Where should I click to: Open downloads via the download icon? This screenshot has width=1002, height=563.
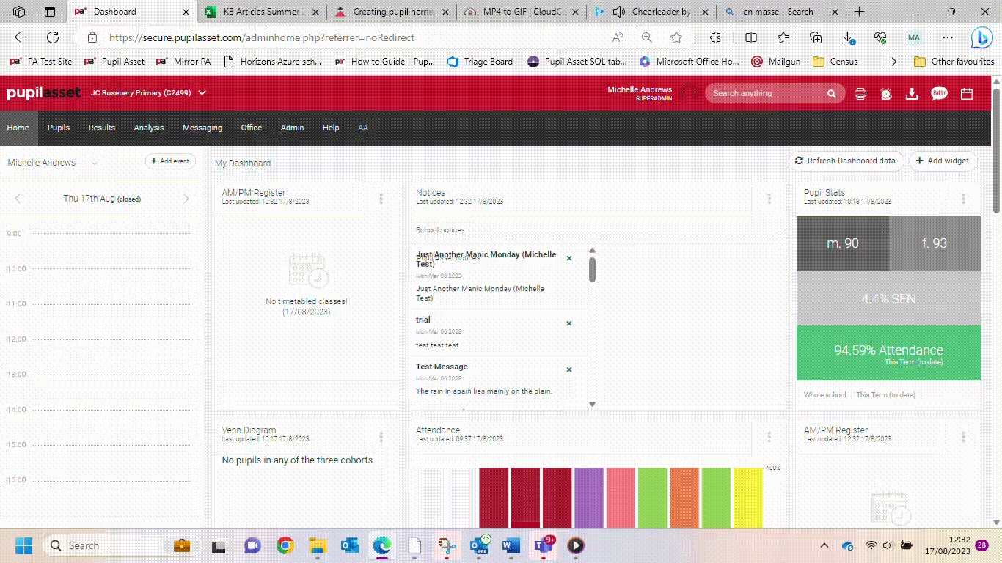click(x=912, y=94)
